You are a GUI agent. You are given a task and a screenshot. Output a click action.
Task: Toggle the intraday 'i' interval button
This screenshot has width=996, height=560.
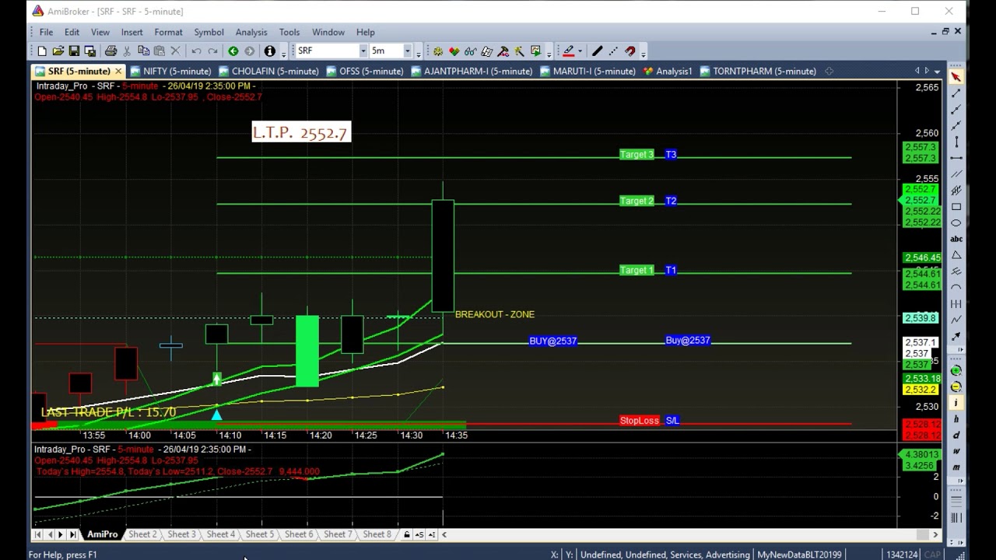click(956, 403)
